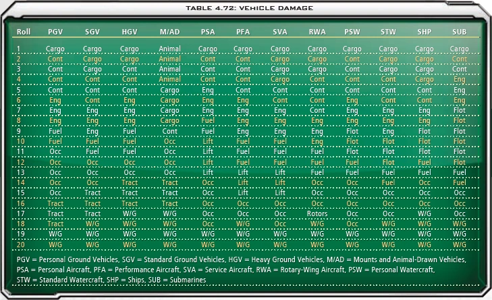Click the "Rotors" cell in roll 17
Viewport: 492px width, 300px height.
(317, 214)
